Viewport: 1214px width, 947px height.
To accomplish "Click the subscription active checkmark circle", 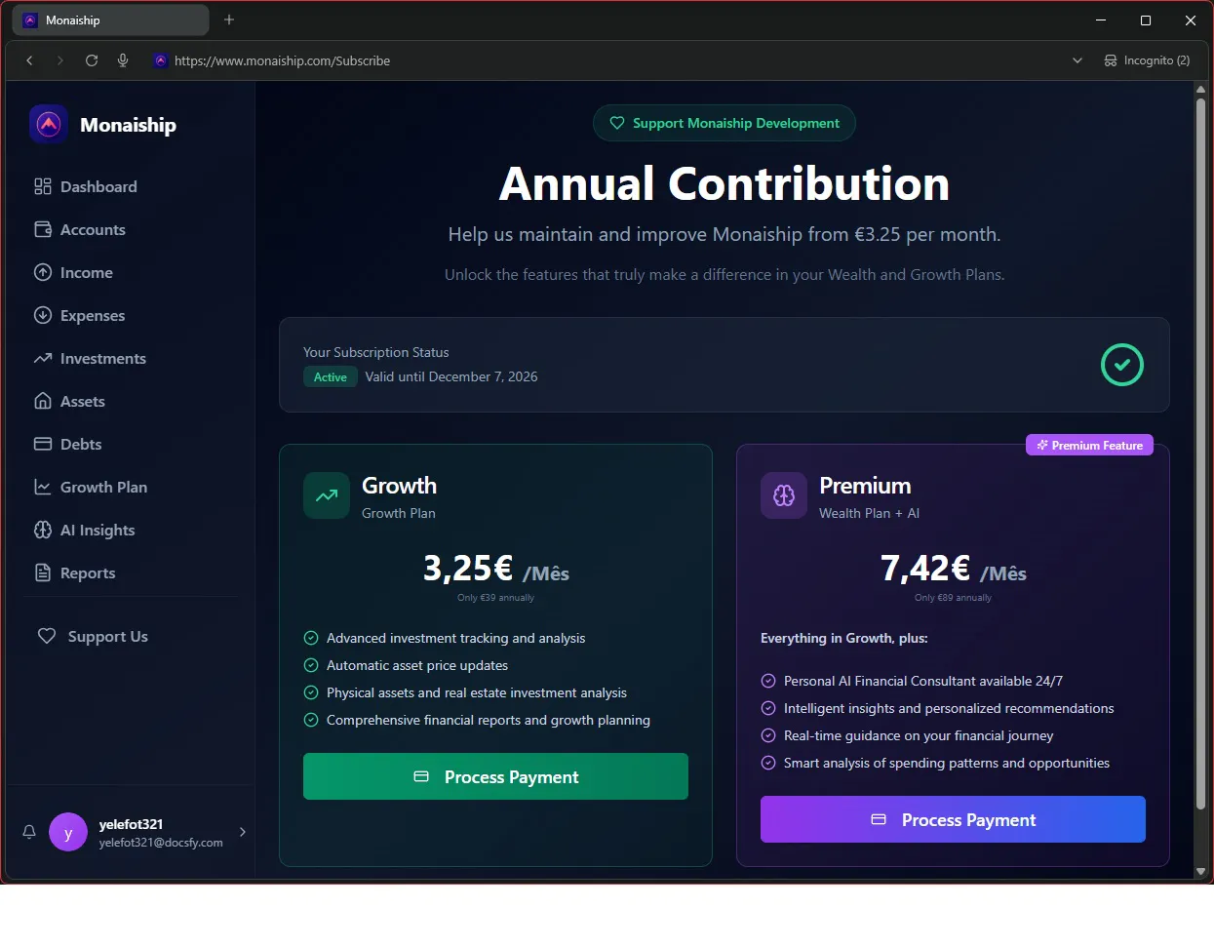I will 1122,365.
